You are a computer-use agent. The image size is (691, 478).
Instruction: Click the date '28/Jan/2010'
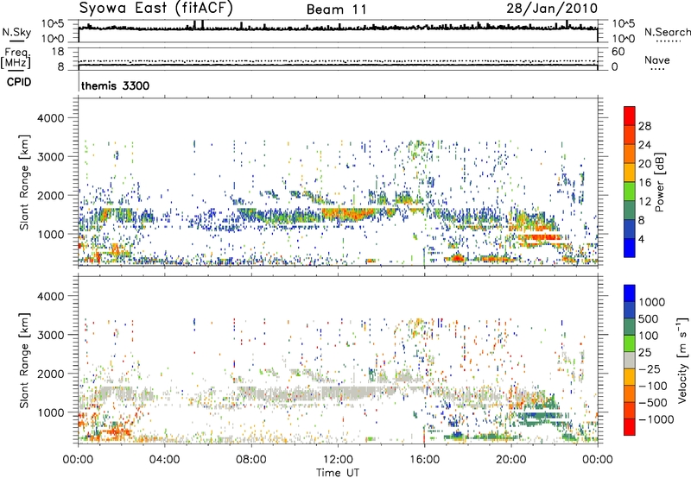click(552, 9)
